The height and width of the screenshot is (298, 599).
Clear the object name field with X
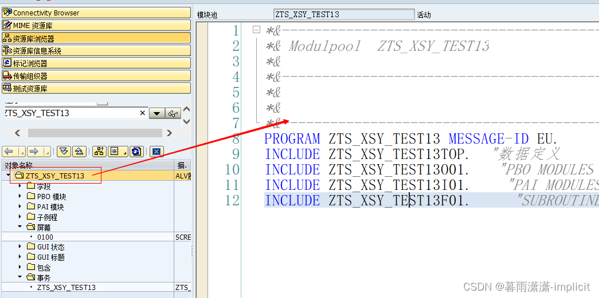(143, 113)
